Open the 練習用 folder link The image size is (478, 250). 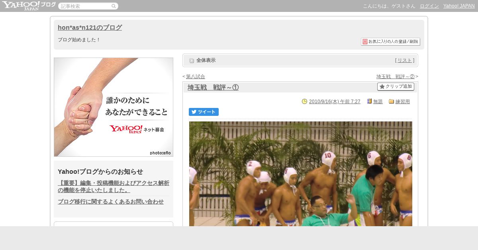(x=403, y=102)
